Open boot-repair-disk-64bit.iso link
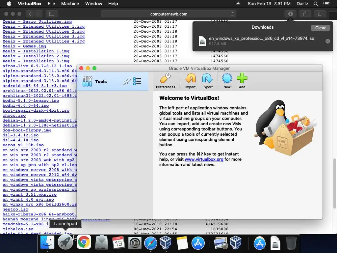 point(36,110)
